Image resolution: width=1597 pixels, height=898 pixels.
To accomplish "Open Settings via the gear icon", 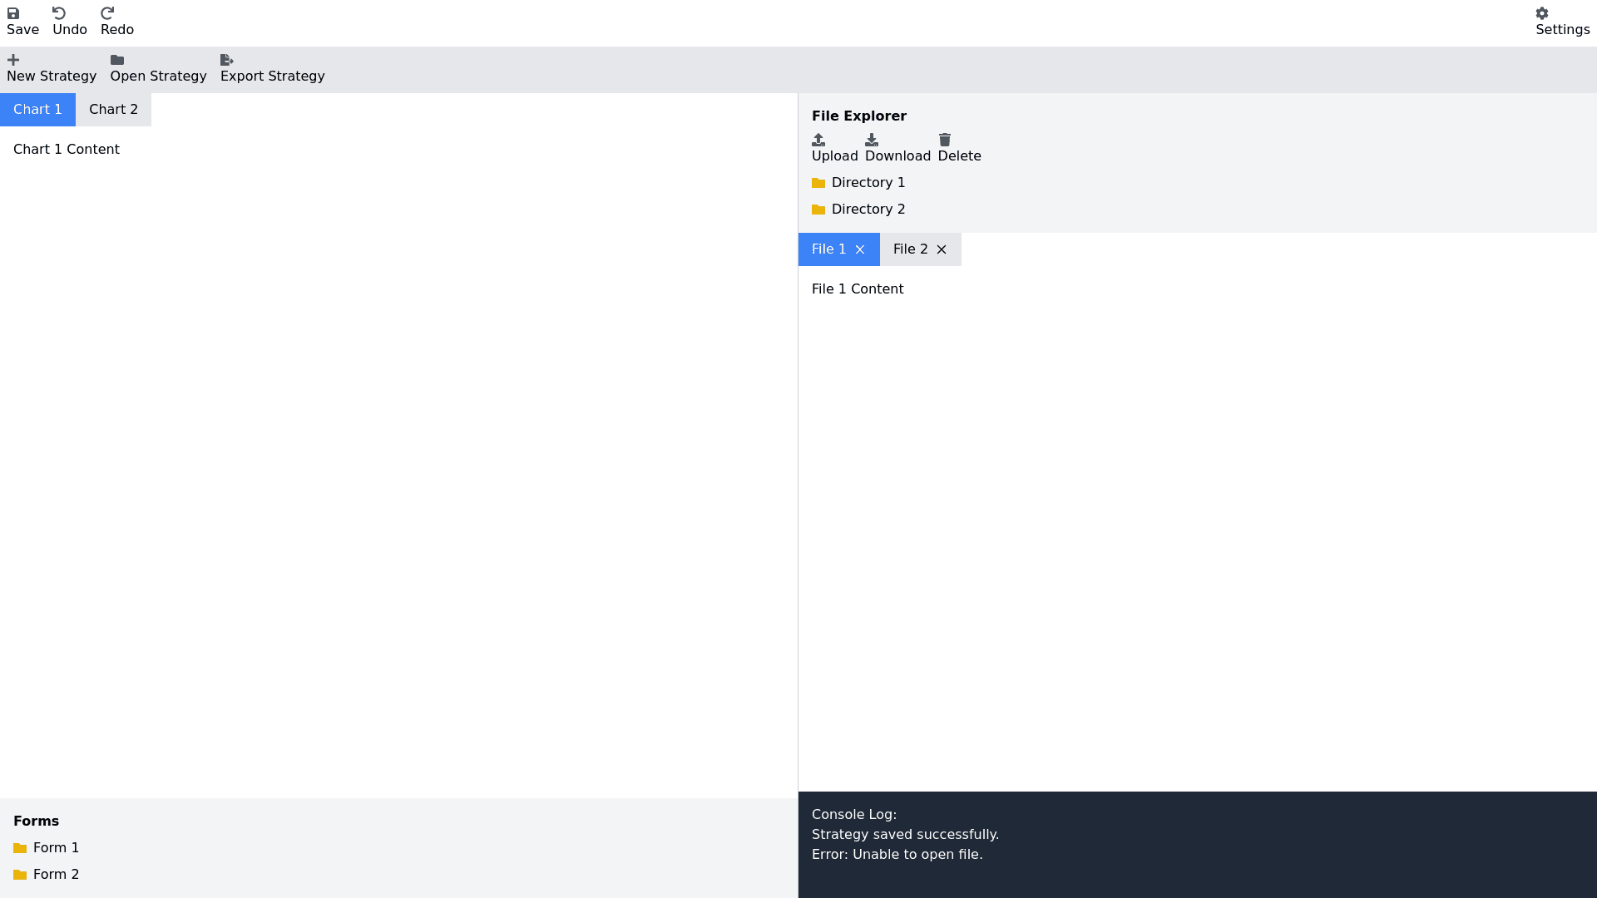I will pyautogui.click(x=1542, y=13).
